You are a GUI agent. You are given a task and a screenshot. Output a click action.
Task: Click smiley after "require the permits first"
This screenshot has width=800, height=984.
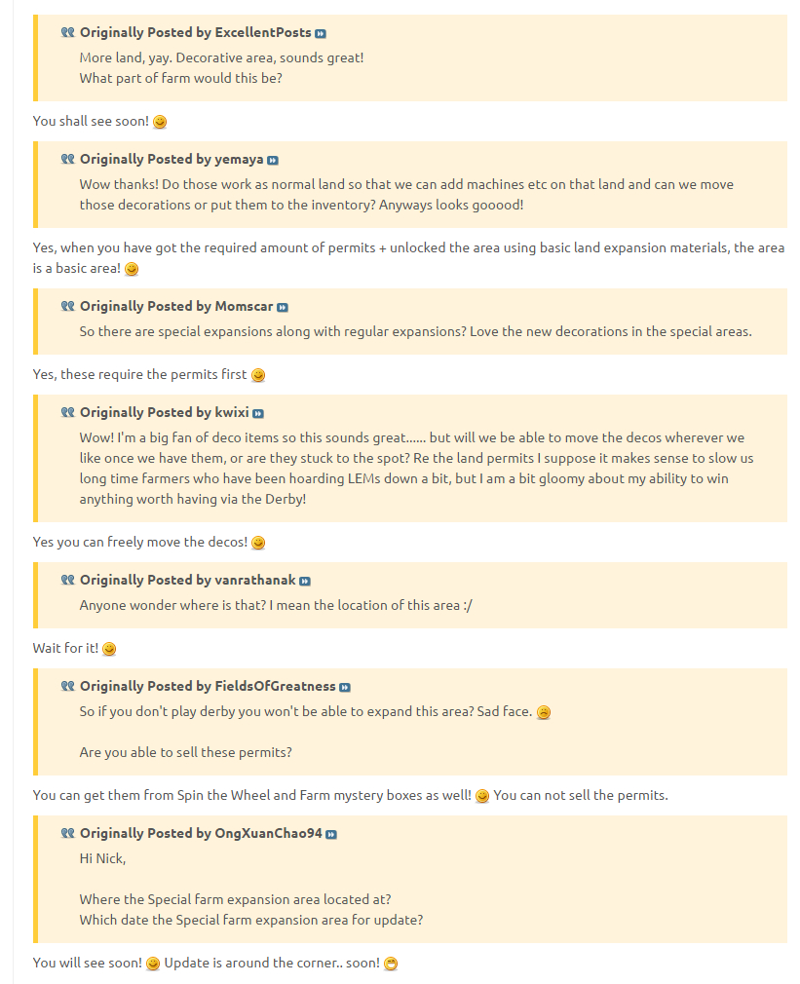click(258, 375)
